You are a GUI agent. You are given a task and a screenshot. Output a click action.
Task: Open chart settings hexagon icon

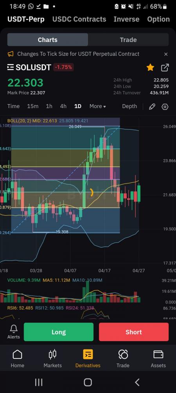tap(165, 107)
